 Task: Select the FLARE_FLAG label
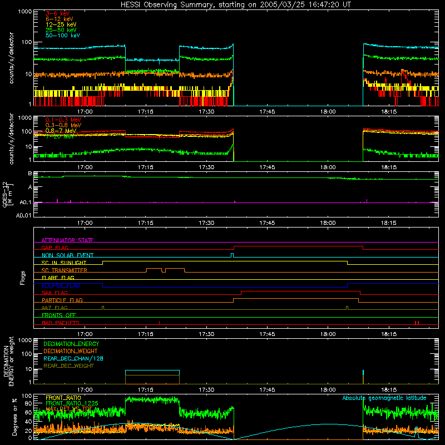[x=58, y=278]
